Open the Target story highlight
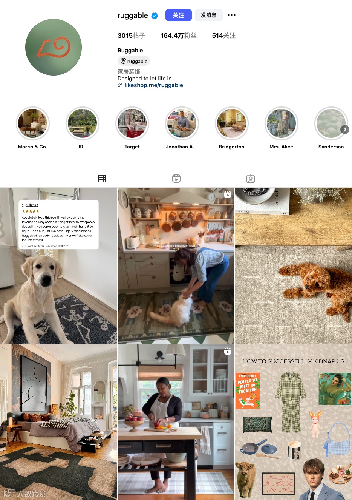 [132, 123]
